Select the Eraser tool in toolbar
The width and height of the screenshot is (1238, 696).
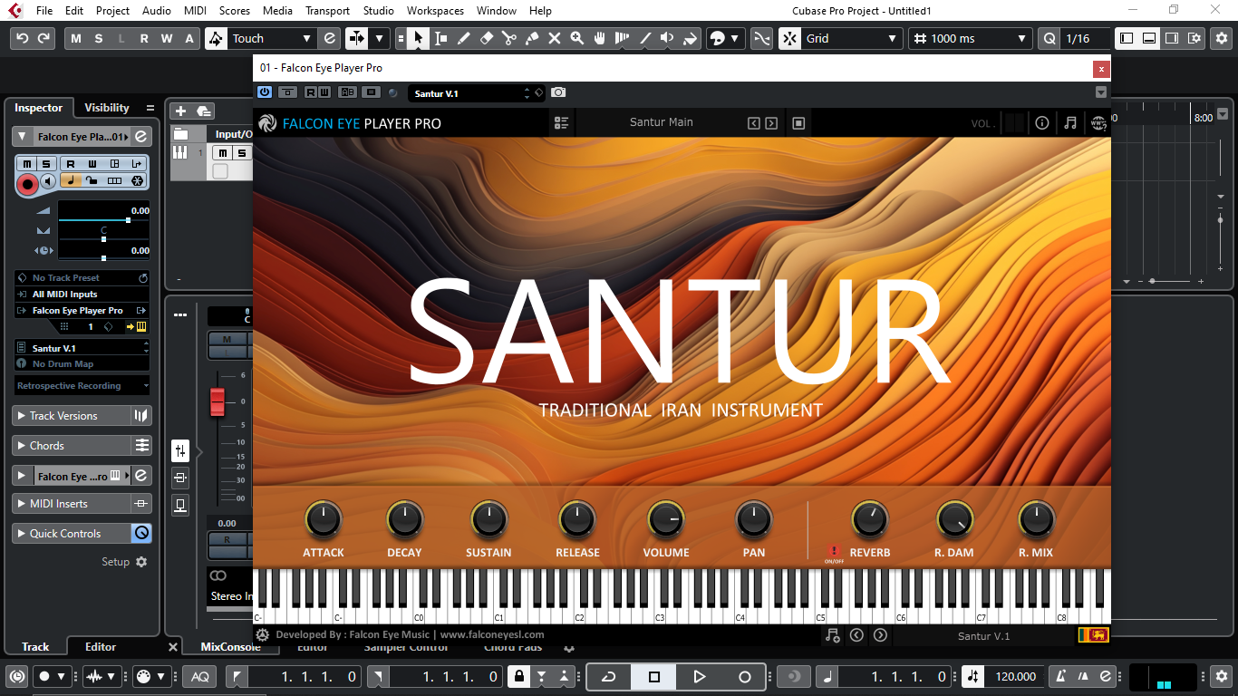click(486, 39)
